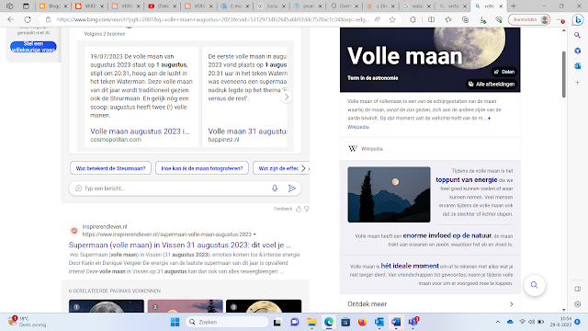
Task: Show more suggested questions with the right chevron
Action: [x=303, y=168]
